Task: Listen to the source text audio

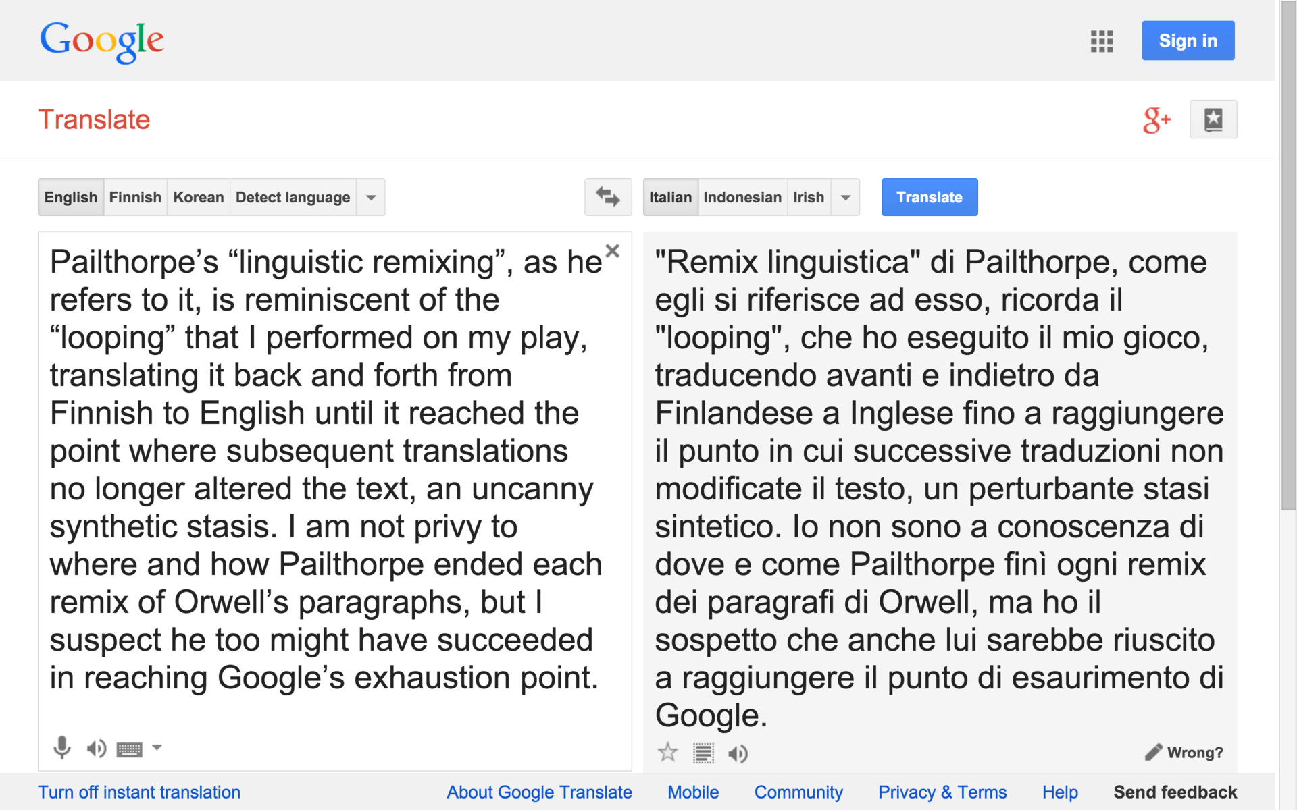Action: click(97, 748)
